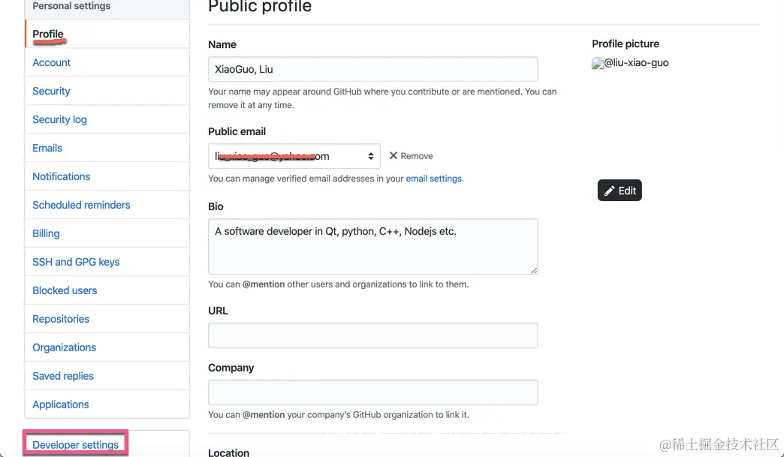Go to Security settings
Screen dimensions: 784x457
tap(51, 91)
